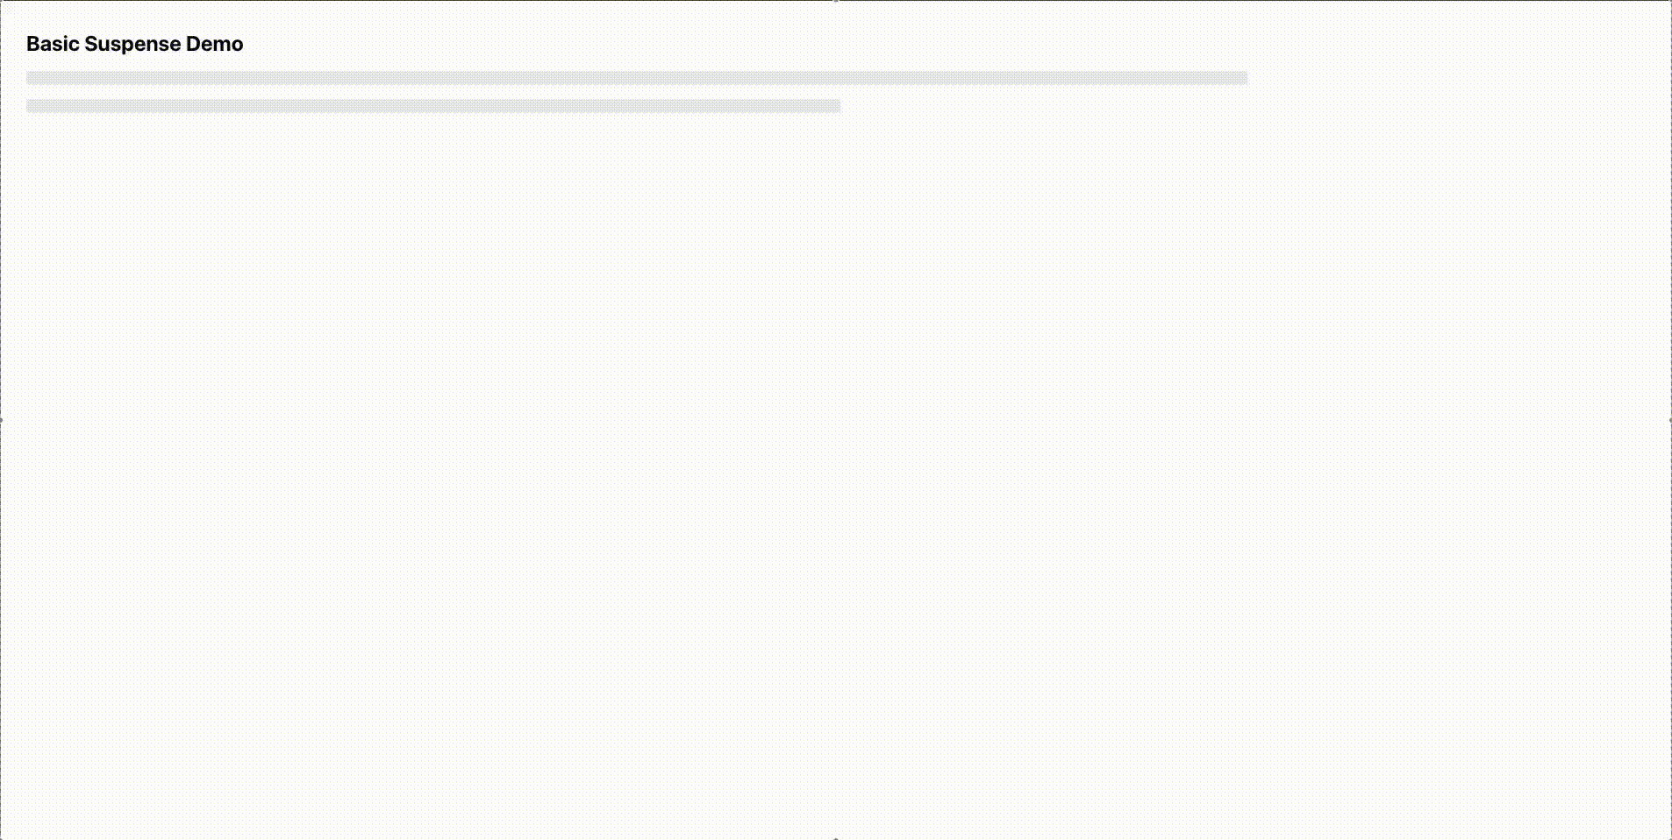Screen dimensions: 1672x840
Task: Click the word Basic in the heading
Action: [53, 44]
